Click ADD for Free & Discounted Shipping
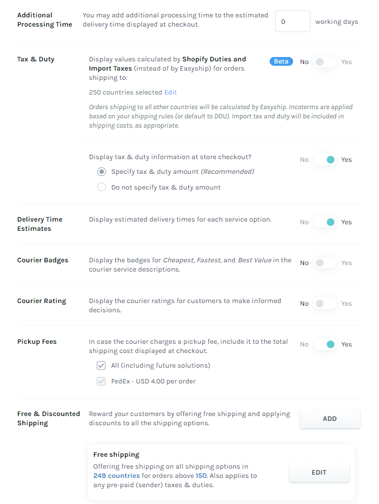This screenshot has height=504, width=379. tap(330, 419)
